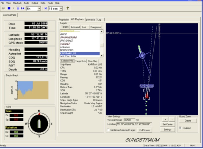
Task: Select NORDFJORD in the targets list
Action: click(x=67, y=50)
